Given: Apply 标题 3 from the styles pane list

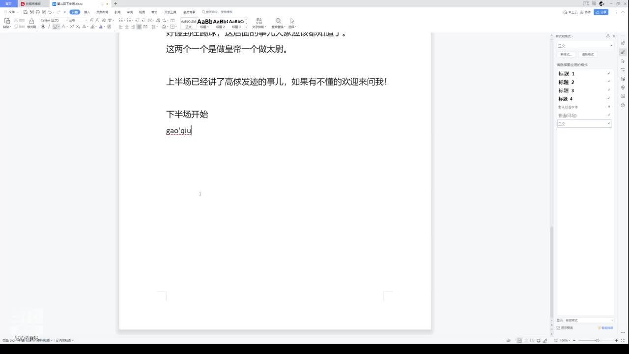Looking at the screenshot, I should point(584,90).
